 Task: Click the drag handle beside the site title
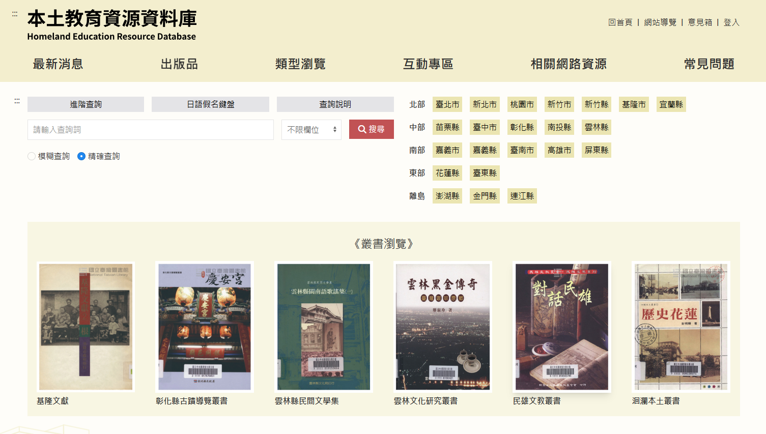tap(14, 14)
